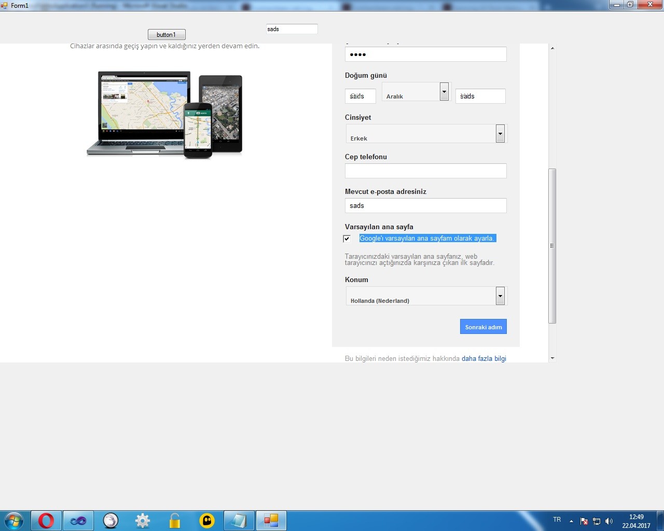The image size is (664, 531).
Task: Click the Varsayılan ana sayfa heading
Action: tap(379, 227)
